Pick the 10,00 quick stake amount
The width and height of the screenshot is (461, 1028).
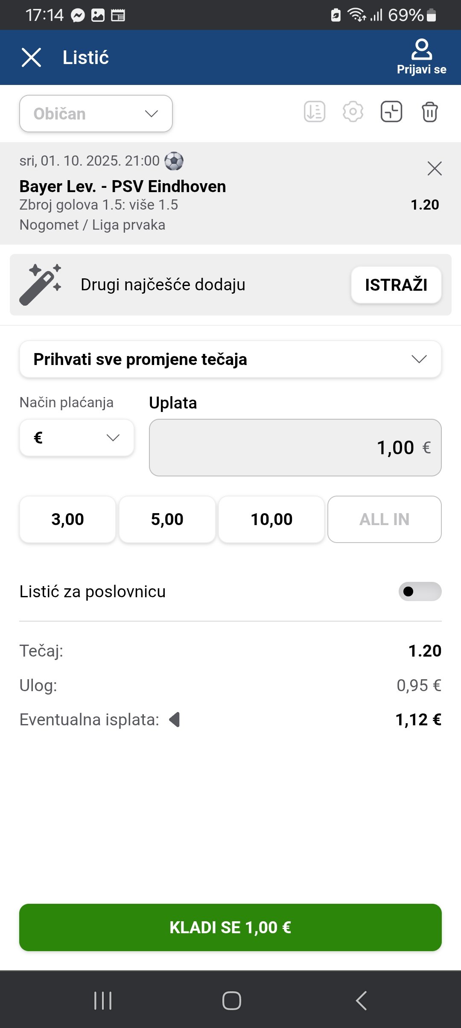[271, 520]
